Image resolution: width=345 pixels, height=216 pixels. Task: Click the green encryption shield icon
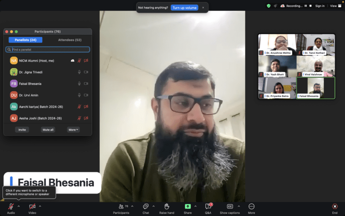coord(269,6)
